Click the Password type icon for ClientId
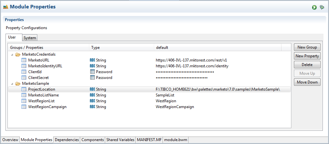The image size is (329, 144). (x=92, y=72)
